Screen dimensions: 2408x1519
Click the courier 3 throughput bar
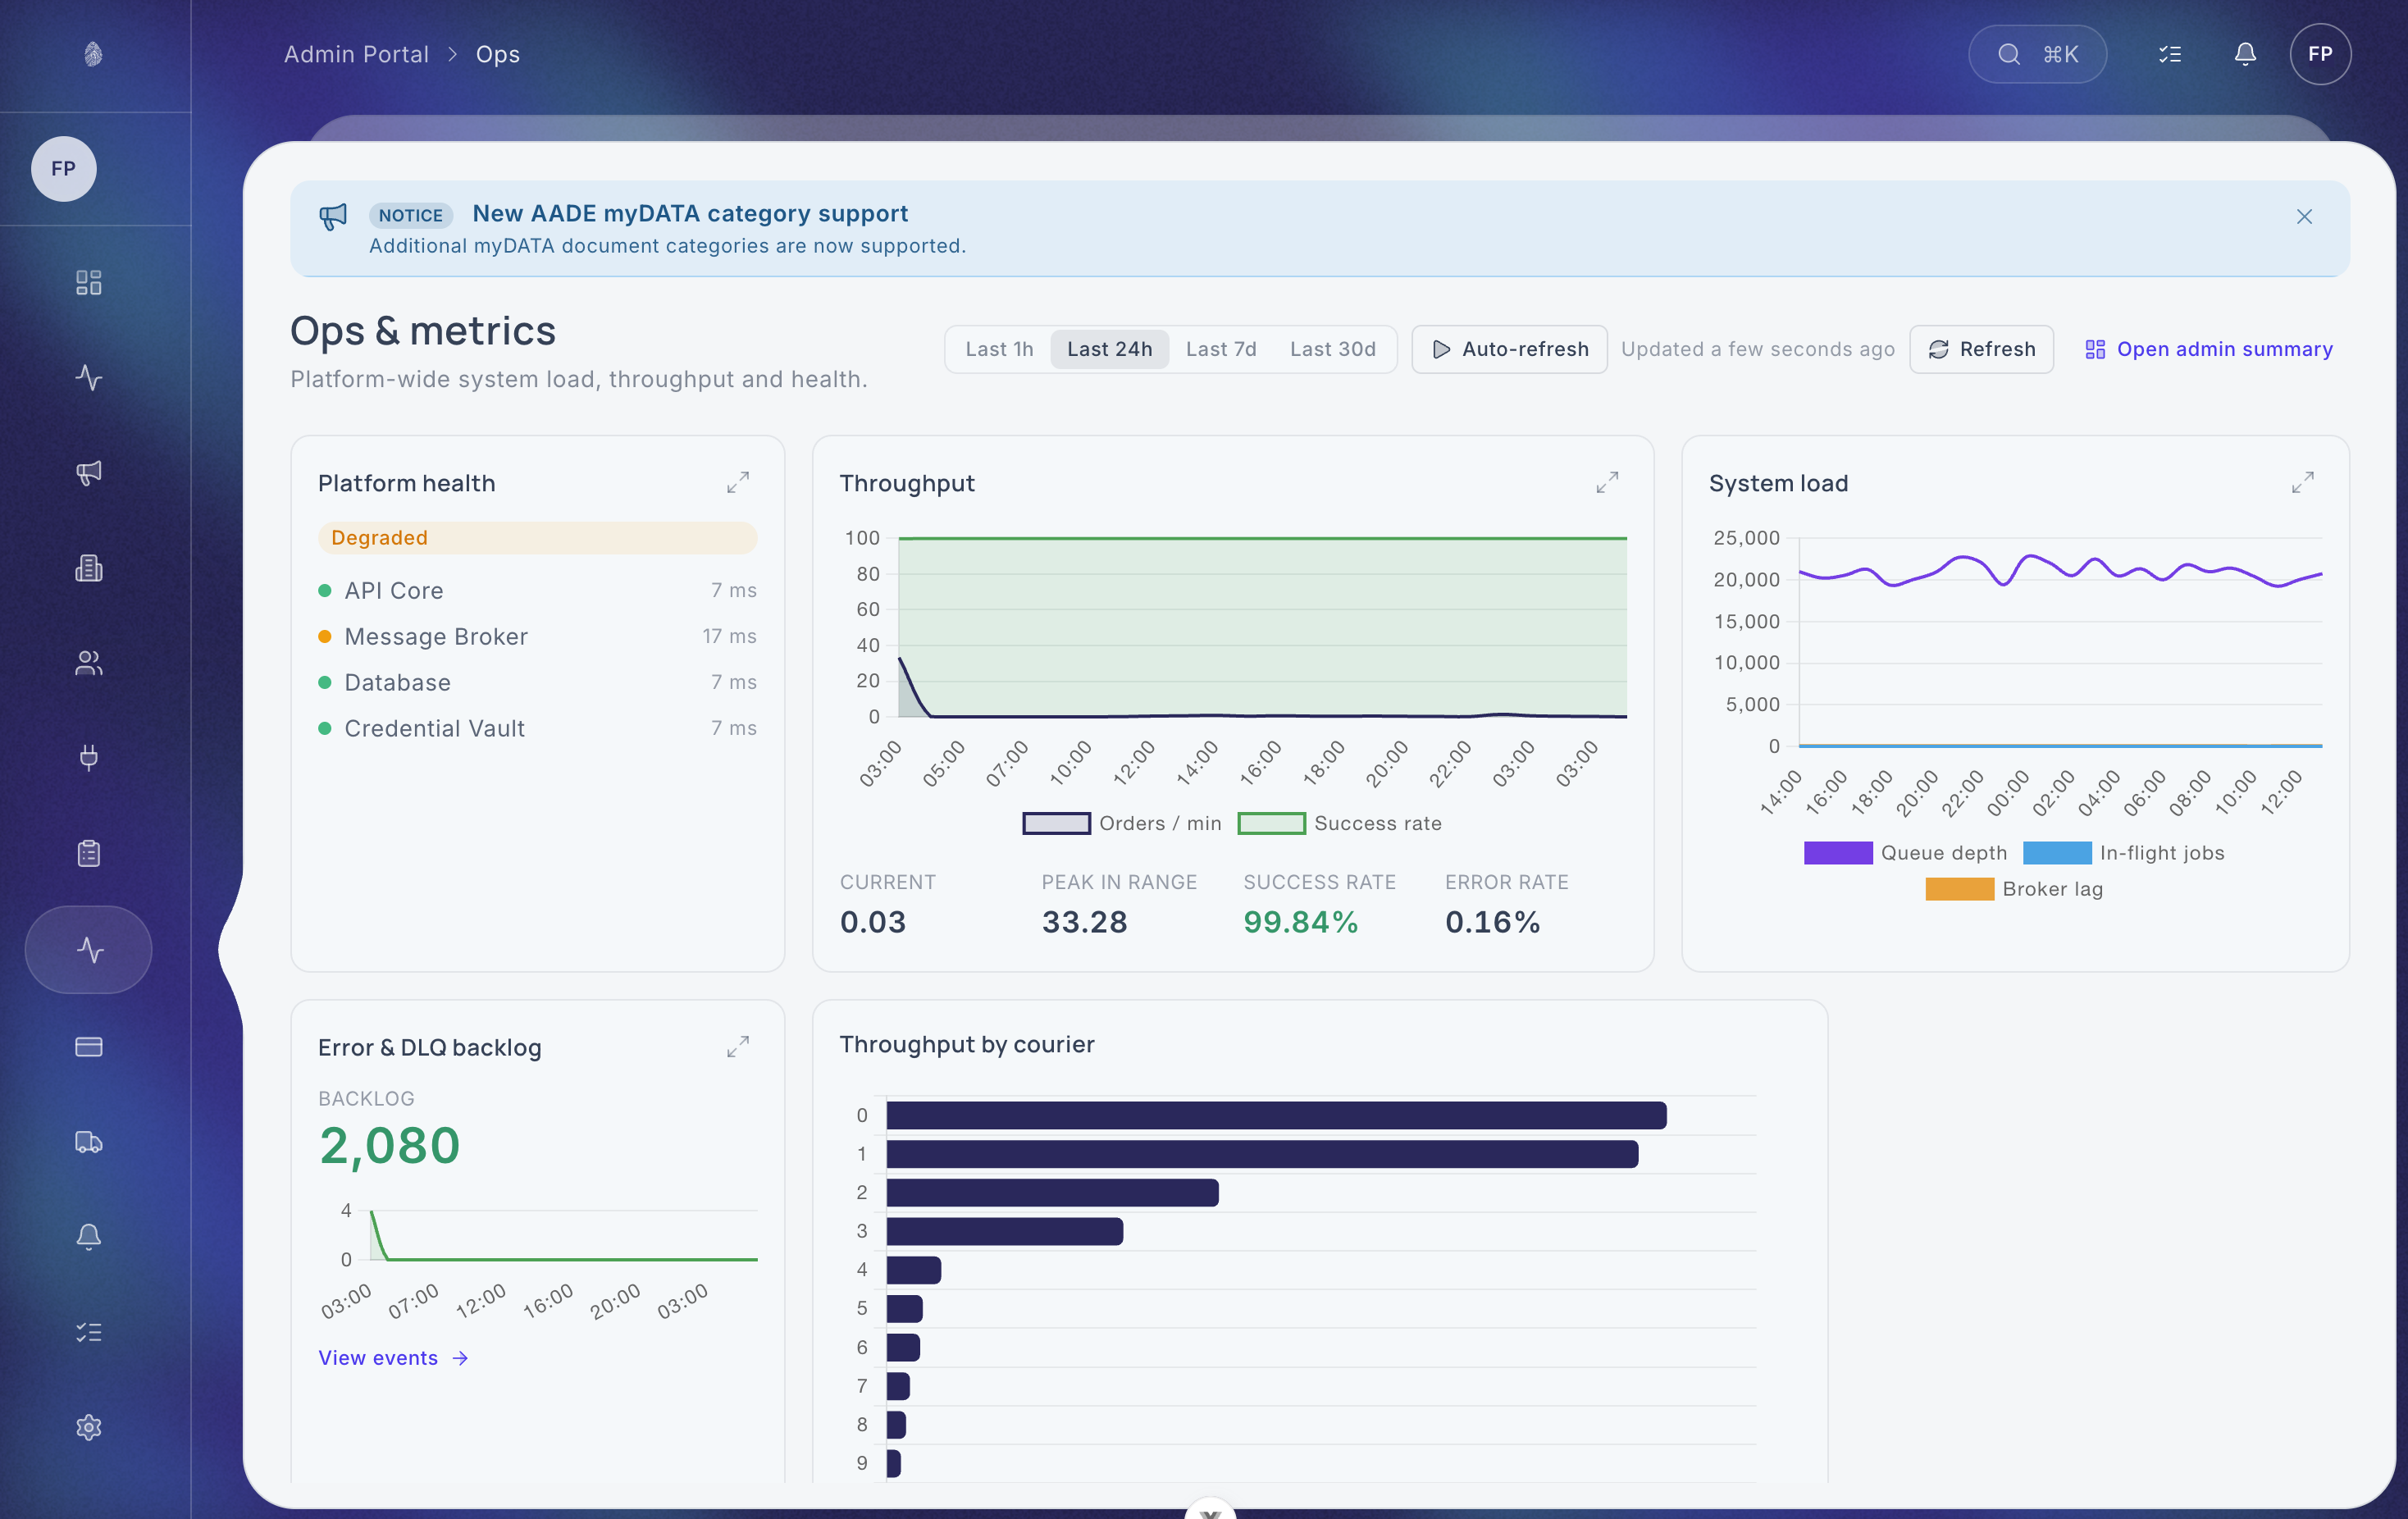pyautogui.click(x=1004, y=1231)
